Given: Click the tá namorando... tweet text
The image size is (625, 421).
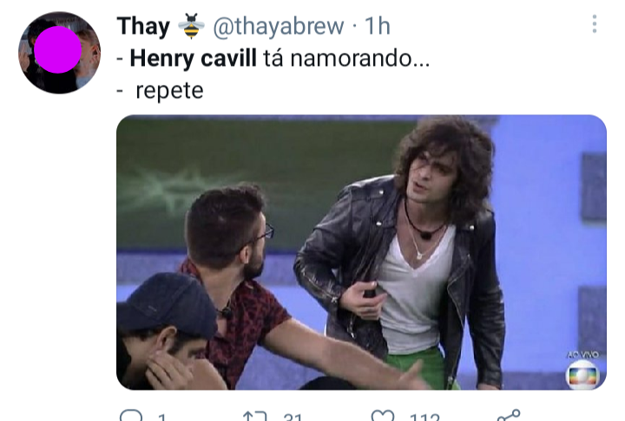Looking at the screenshot, I should point(346,59).
